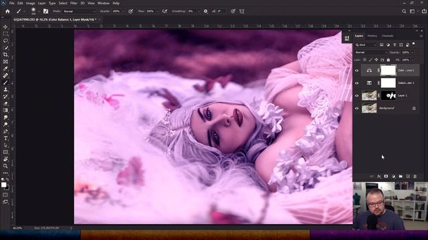Toggle lock all padlock icon

(388, 60)
